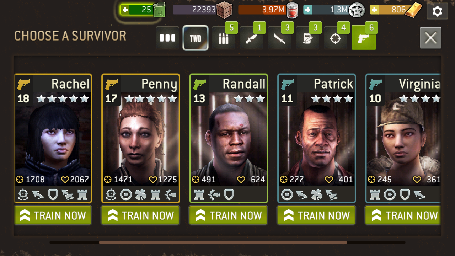Train Patrick now
This screenshot has height=256, width=455.
(316, 215)
